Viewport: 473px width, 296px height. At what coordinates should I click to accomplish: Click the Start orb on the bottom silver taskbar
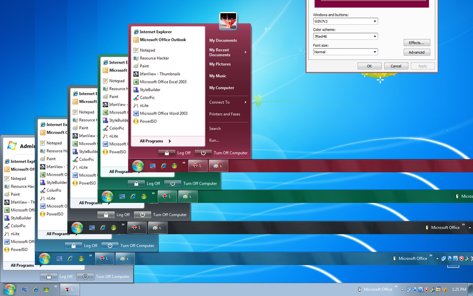(x=9, y=289)
